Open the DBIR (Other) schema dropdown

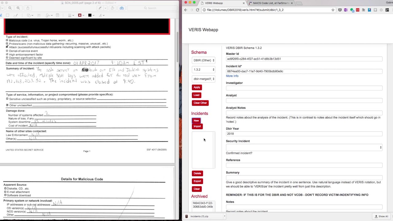[204, 60]
